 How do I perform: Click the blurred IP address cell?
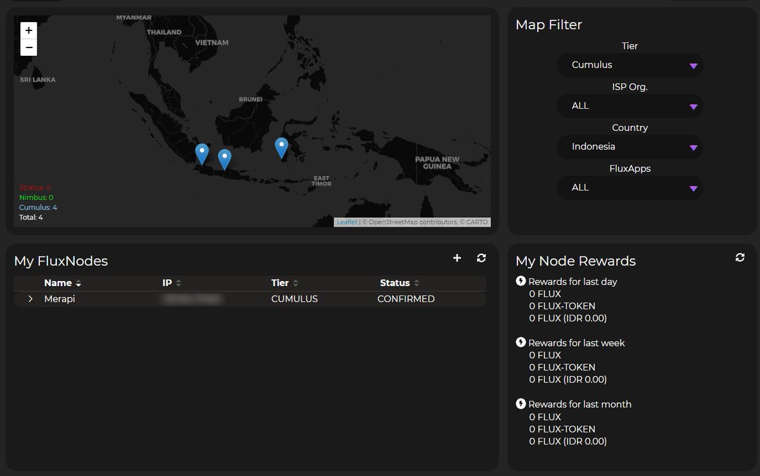tap(191, 299)
